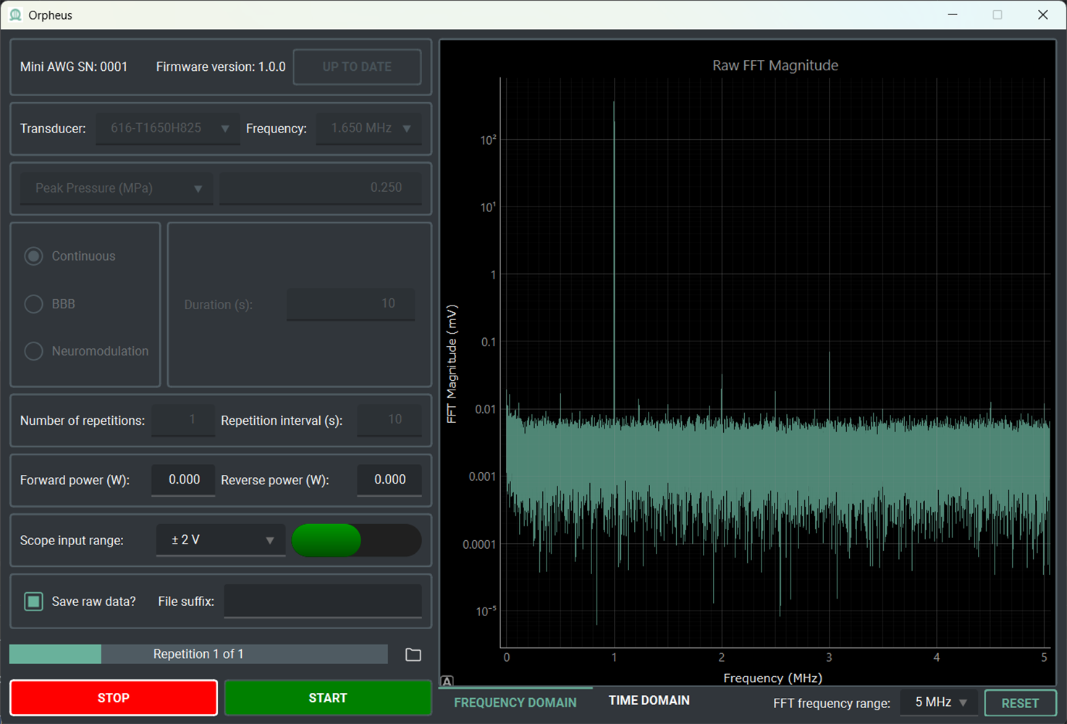This screenshot has width=1067, height=724.
Task: Select the Neuromodulation radio option
Action: (34, 351)
